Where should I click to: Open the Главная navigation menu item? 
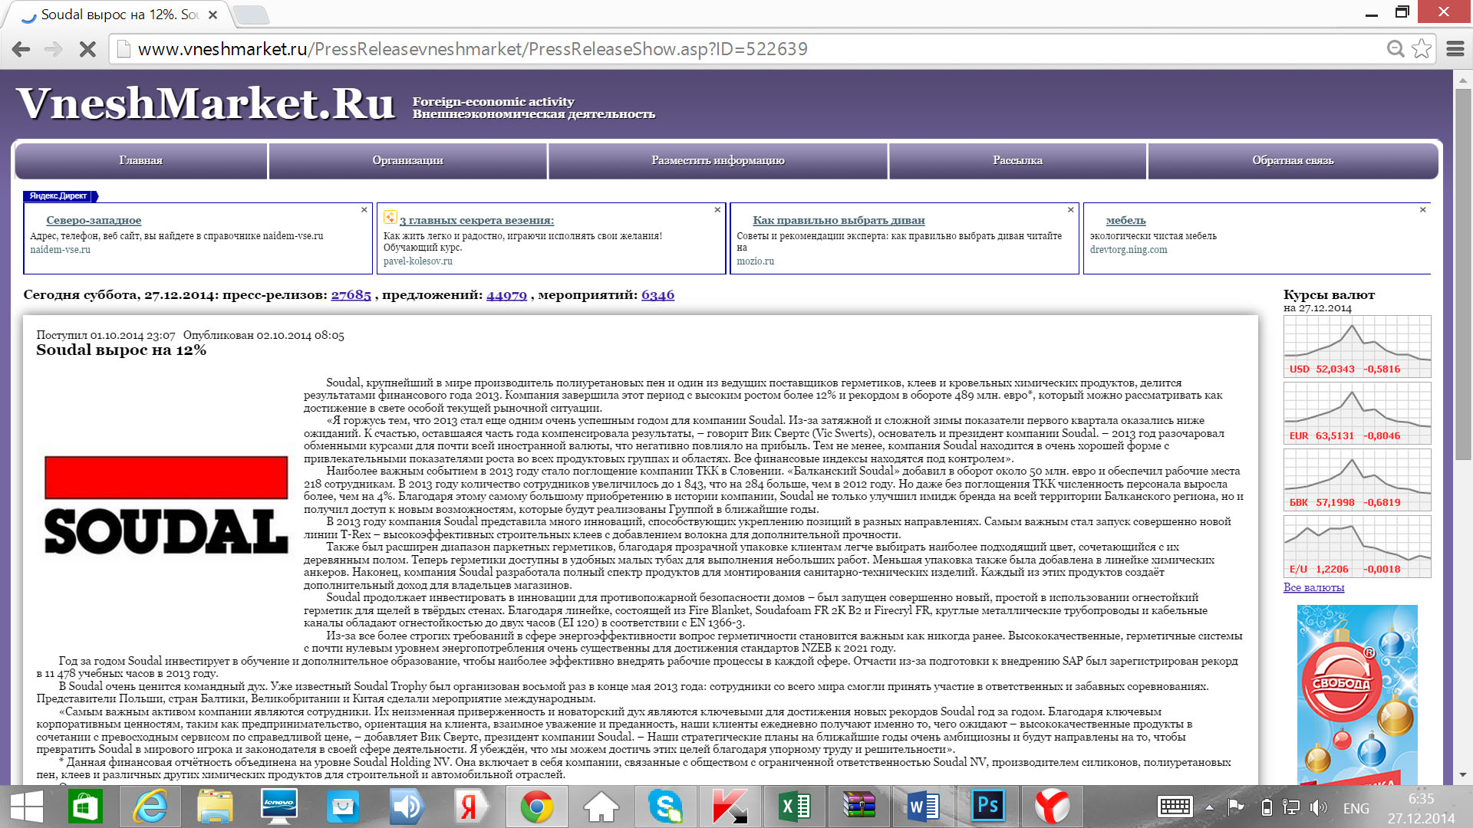(141, 160)
